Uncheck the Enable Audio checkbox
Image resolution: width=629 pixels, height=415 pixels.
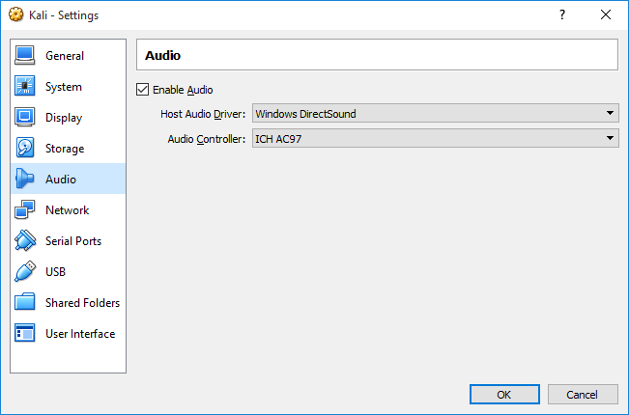tap(142, 90)
